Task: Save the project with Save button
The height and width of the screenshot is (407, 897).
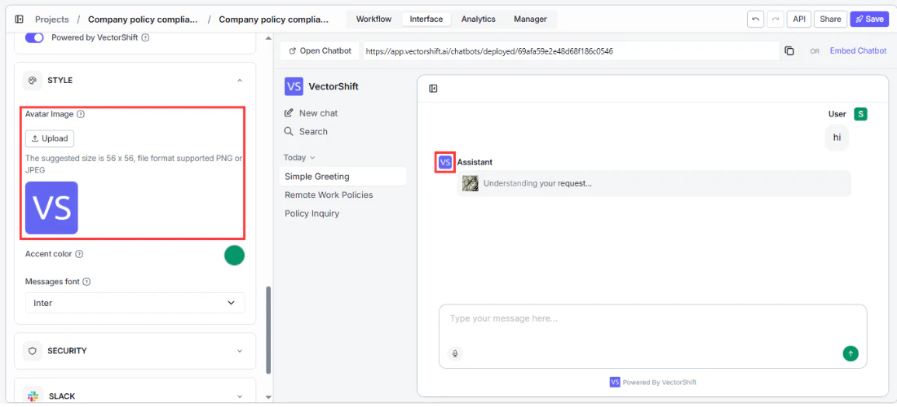Action: point(869,20)
